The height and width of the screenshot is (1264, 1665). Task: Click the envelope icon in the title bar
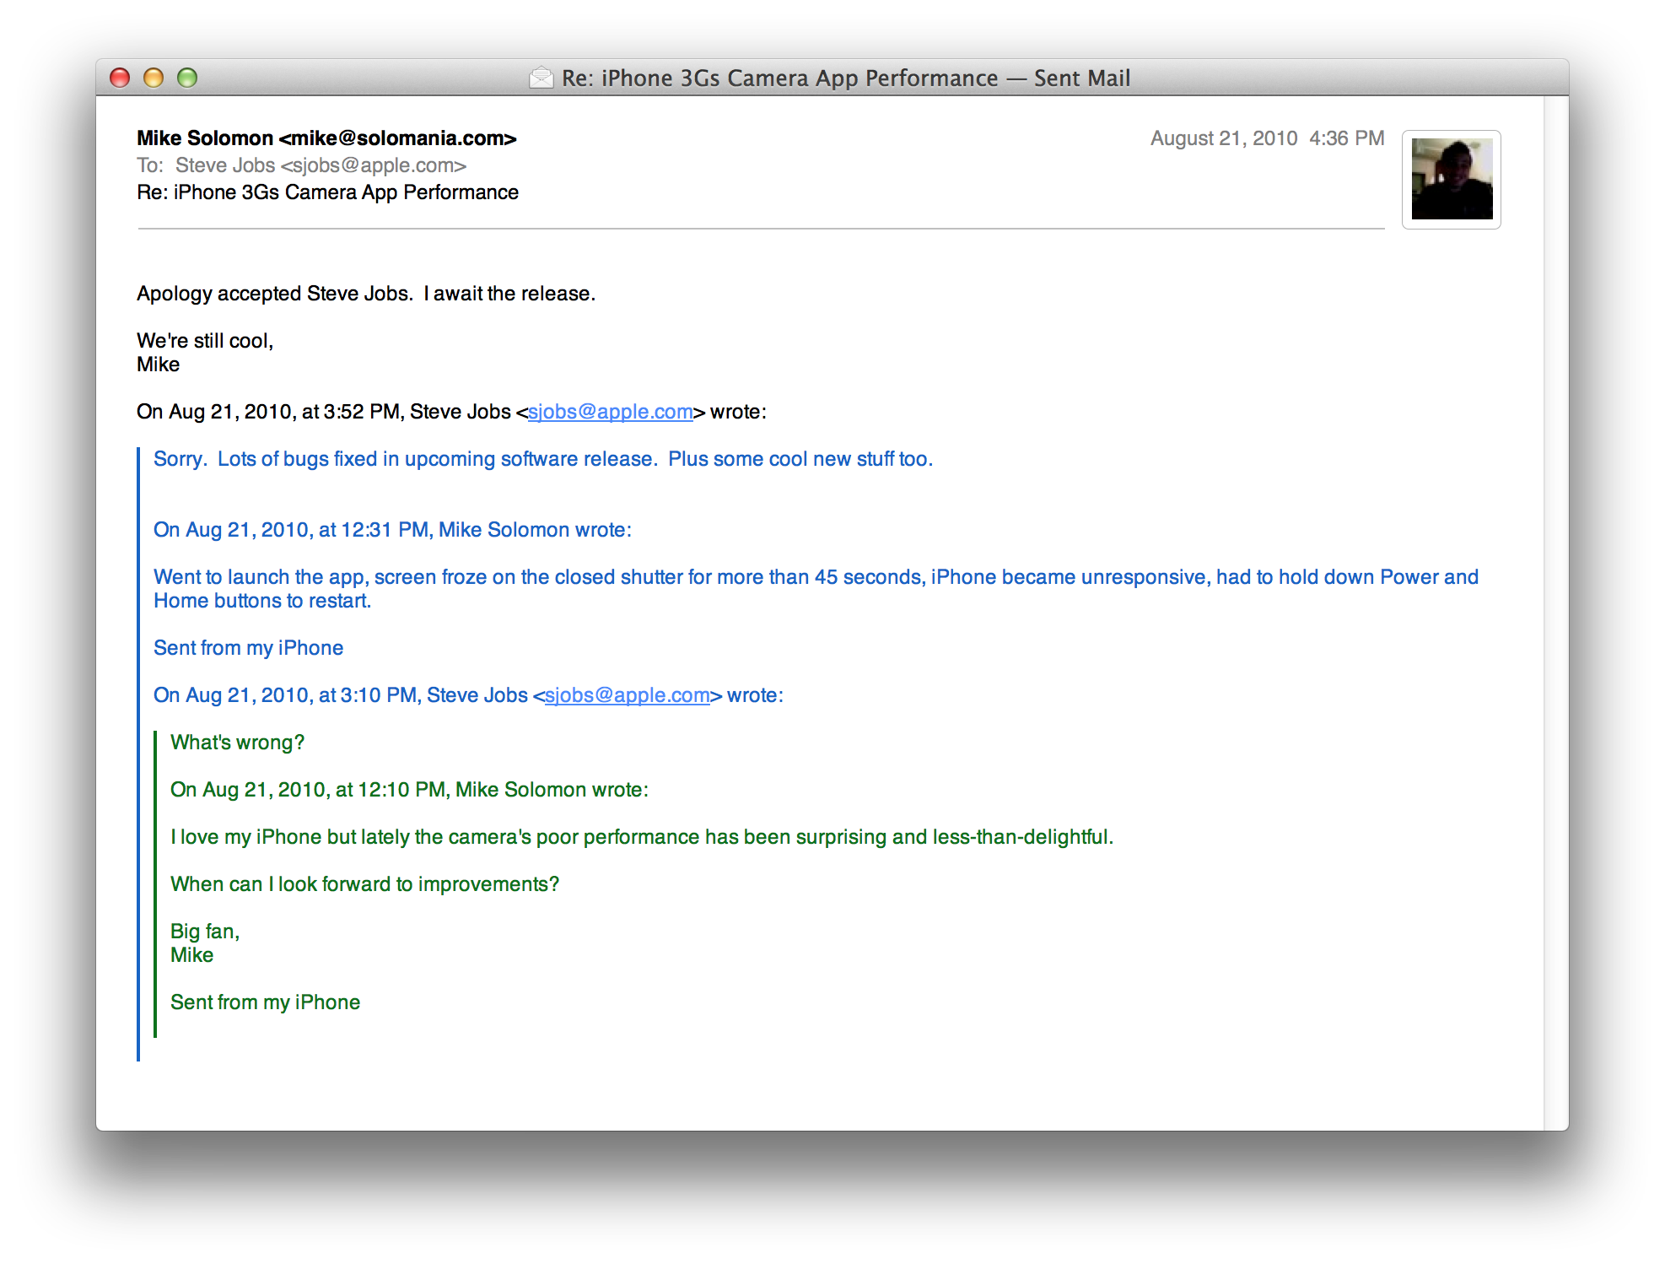541,78
